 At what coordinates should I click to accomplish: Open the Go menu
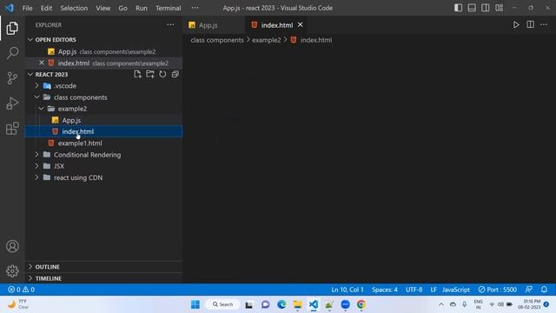tap(122, 8)
